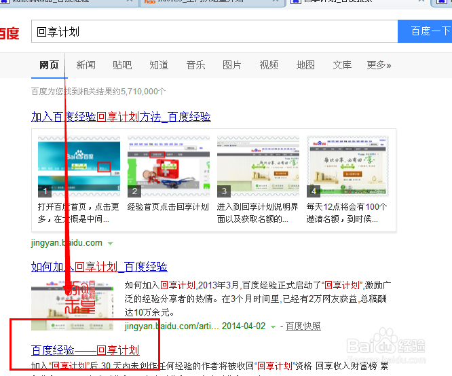Image resolution: width=452 pixels, height=376 pixels.
Task: Select the 网页 tab
Action: [x=50, y=65]
